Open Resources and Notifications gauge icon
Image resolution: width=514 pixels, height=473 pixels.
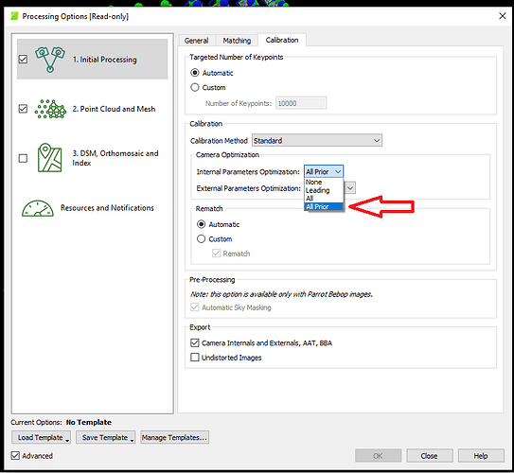37,208
